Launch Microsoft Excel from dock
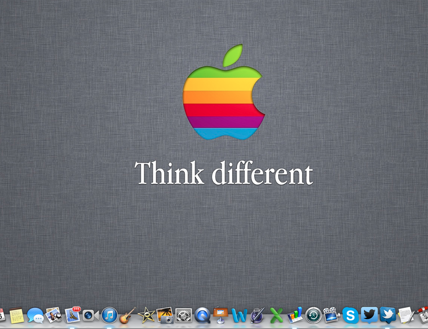 tap(276, 315)
